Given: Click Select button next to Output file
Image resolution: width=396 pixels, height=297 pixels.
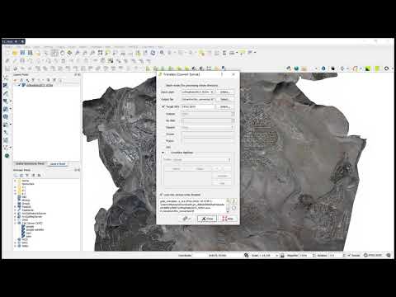Looking at the screenshot, I should point(225,99).
